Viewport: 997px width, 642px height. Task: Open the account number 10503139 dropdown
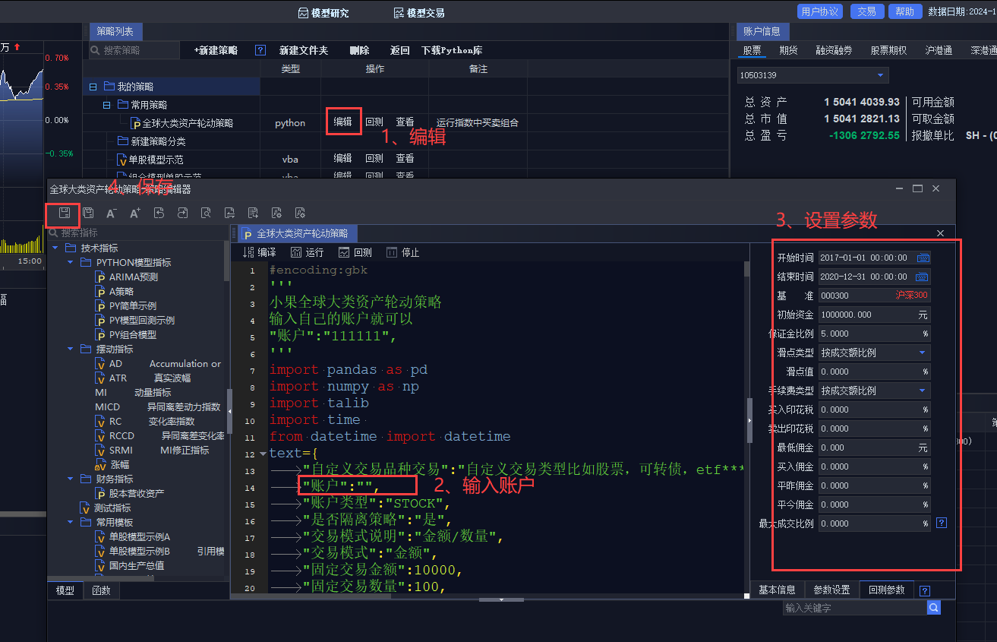click(881, 75)
